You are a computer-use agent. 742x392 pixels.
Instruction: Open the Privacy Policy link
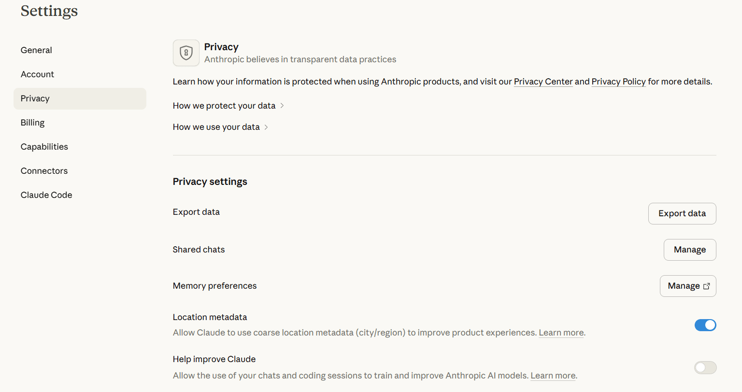[618, 82]
